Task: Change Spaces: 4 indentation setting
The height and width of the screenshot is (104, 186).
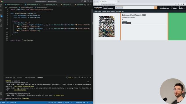Action: click(x=60, y=103)
